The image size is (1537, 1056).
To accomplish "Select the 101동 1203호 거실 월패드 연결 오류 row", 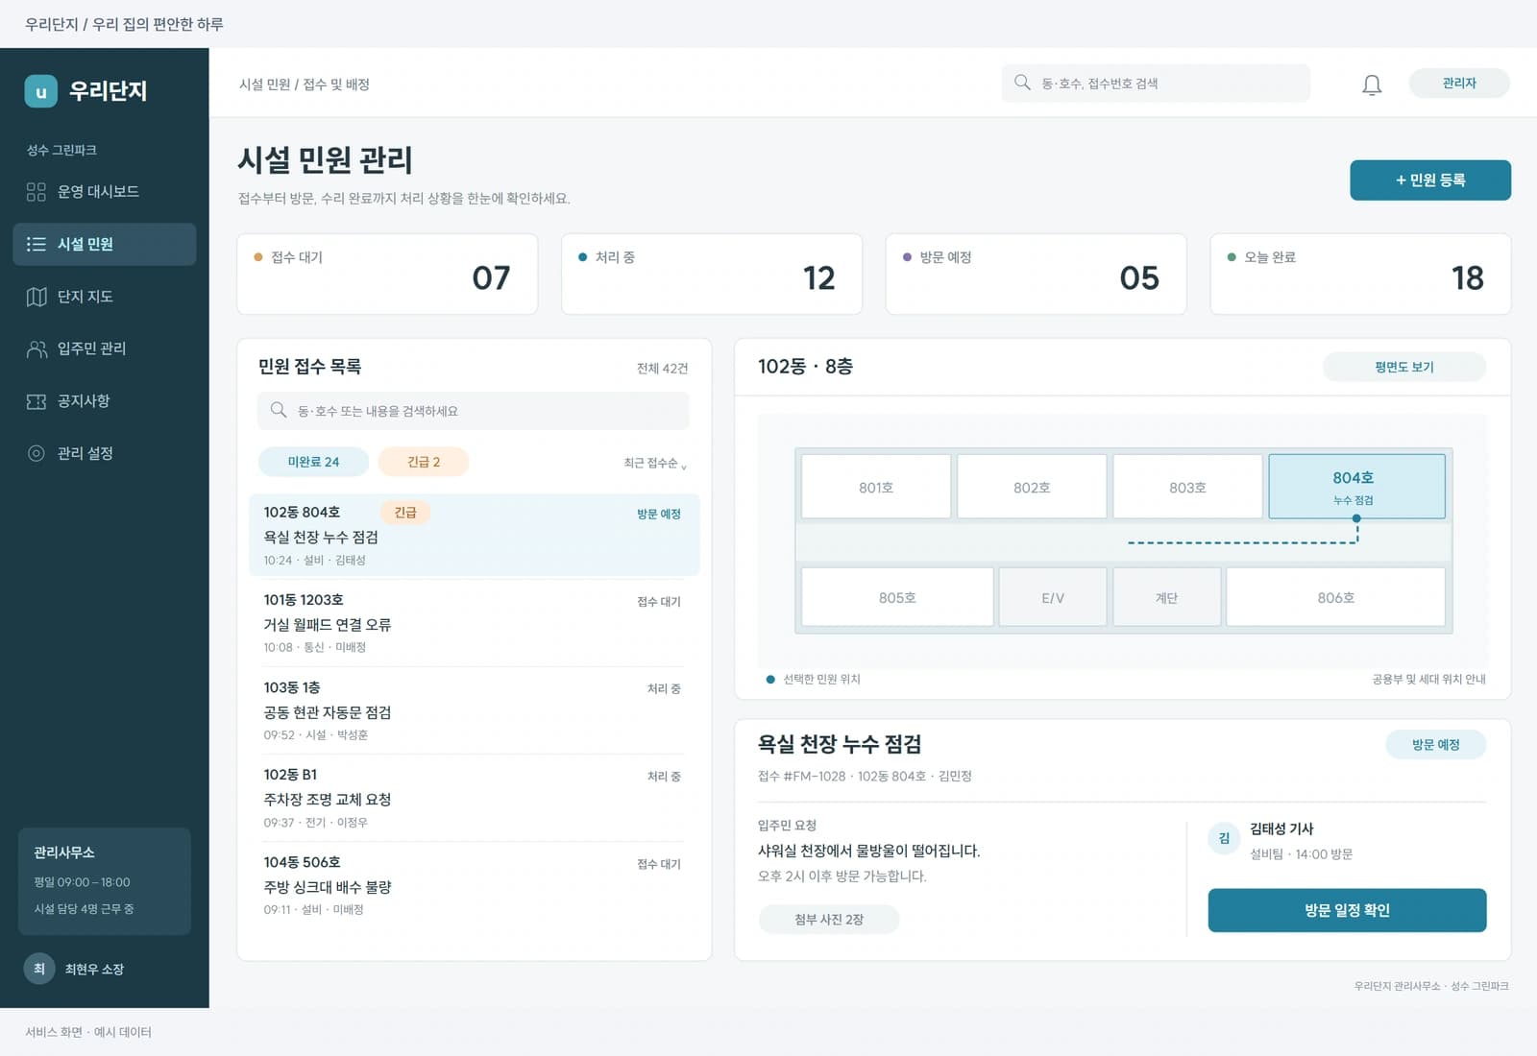I will [474, 622].
